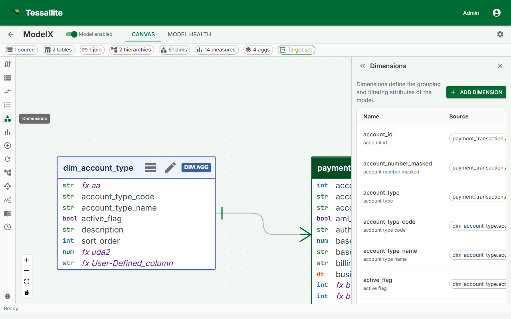Open the user account avatar menu
Viewport: 511px width, 319px height.
click(497, 13)
